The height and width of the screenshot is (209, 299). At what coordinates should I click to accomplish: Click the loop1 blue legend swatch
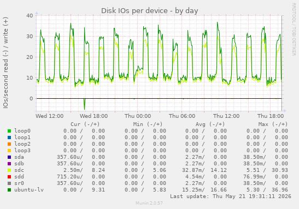[x=9, y=138]
